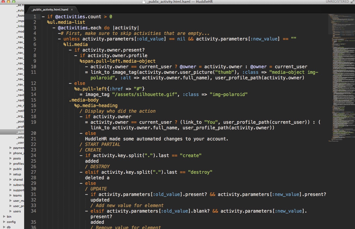Select the _public_activity.html.haml tab
The width and height of the screenshot is (355, 229).
click(50, 10)
